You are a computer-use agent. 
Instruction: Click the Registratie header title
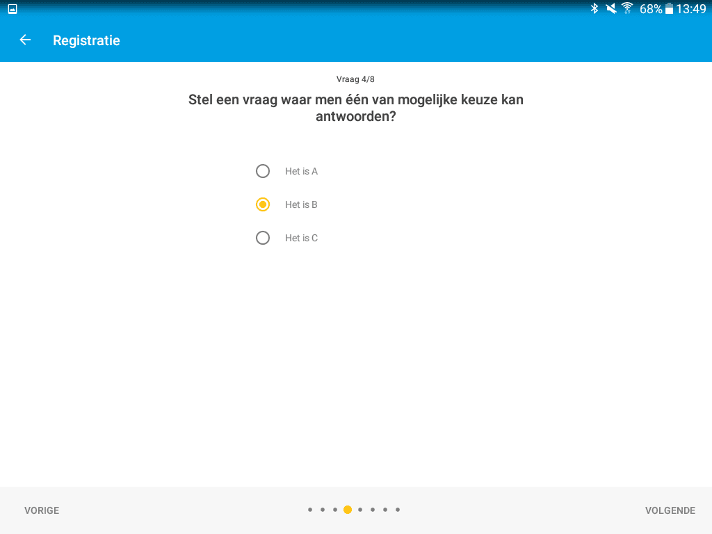pyautogui.click(x=86, y=40)
